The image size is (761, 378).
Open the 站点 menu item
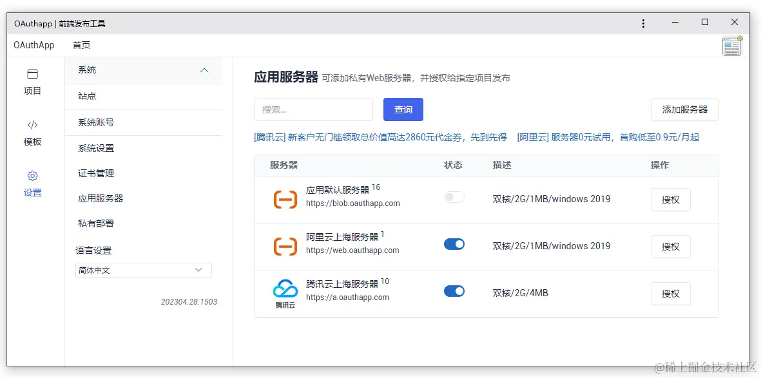144,96
